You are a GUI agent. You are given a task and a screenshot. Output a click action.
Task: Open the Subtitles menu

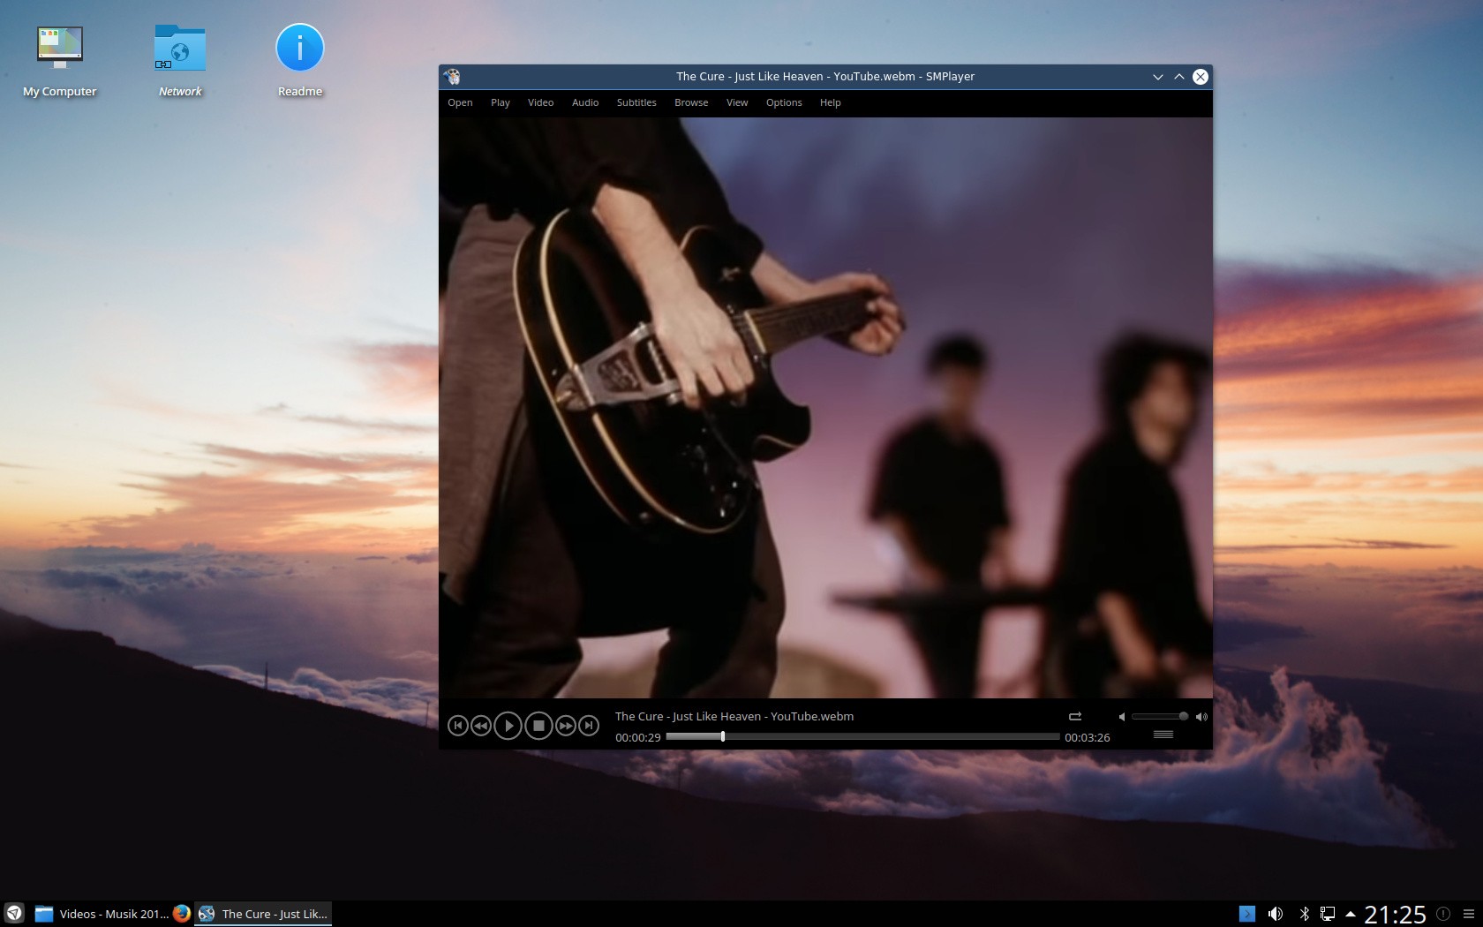point(636,102)
